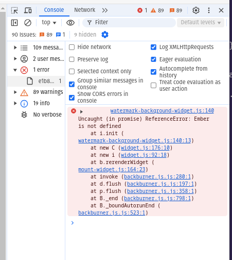Viewport: 232px width, 260px height.
Task: Open mount-widget.js:164:23 link
Action: coord(112,169)
